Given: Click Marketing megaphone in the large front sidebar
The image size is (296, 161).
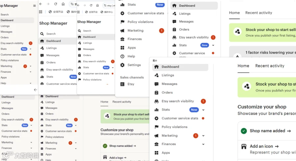Looking at the screenshot, I should coord(157,136).
